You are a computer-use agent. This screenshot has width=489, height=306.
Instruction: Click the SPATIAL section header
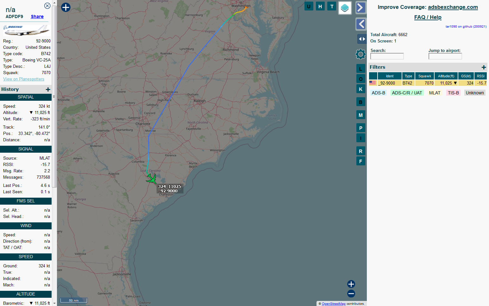(26, 97)
